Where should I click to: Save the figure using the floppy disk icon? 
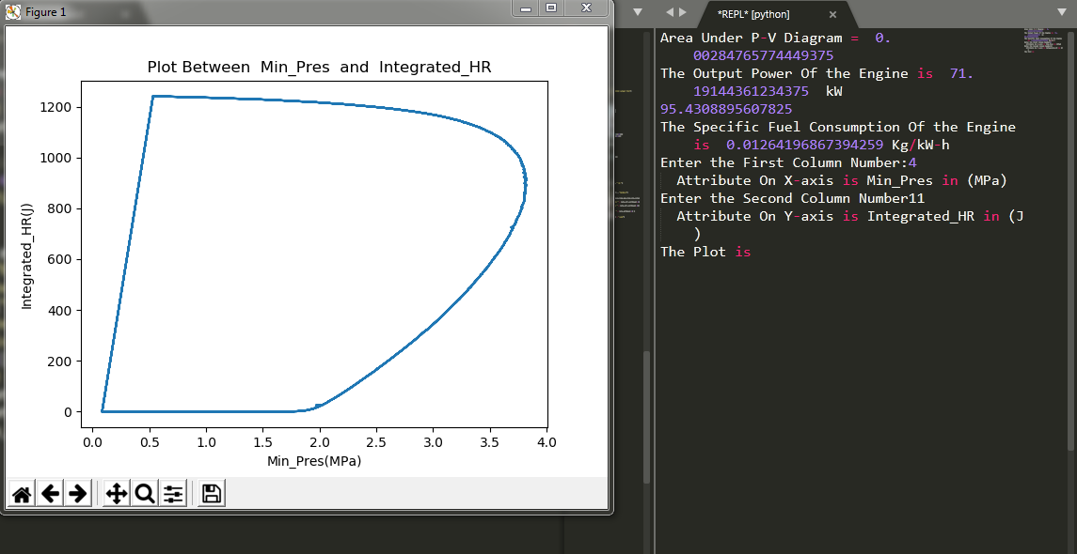(209, 492)
